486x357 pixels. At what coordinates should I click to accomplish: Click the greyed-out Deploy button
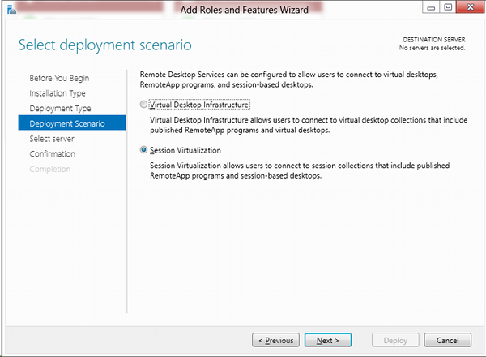pyautogui.click(x=395, y=340)
